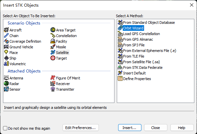Select the 'Facility' label
The height and width of the screenshot is (134, 197).
(x=62, y=41)
